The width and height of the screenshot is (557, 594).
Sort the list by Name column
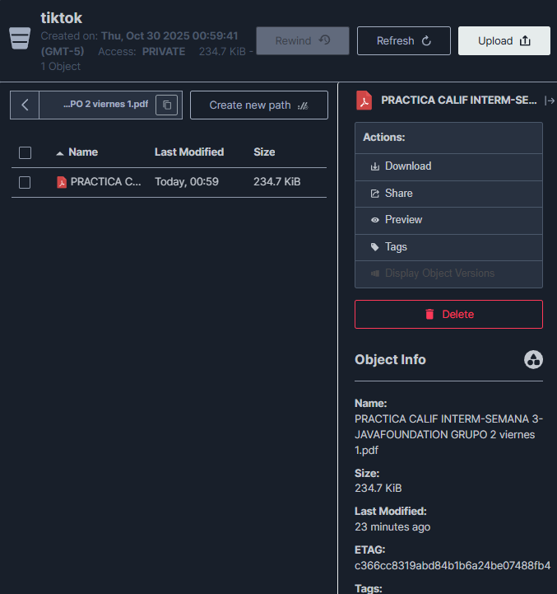click(x=82, y=152)
